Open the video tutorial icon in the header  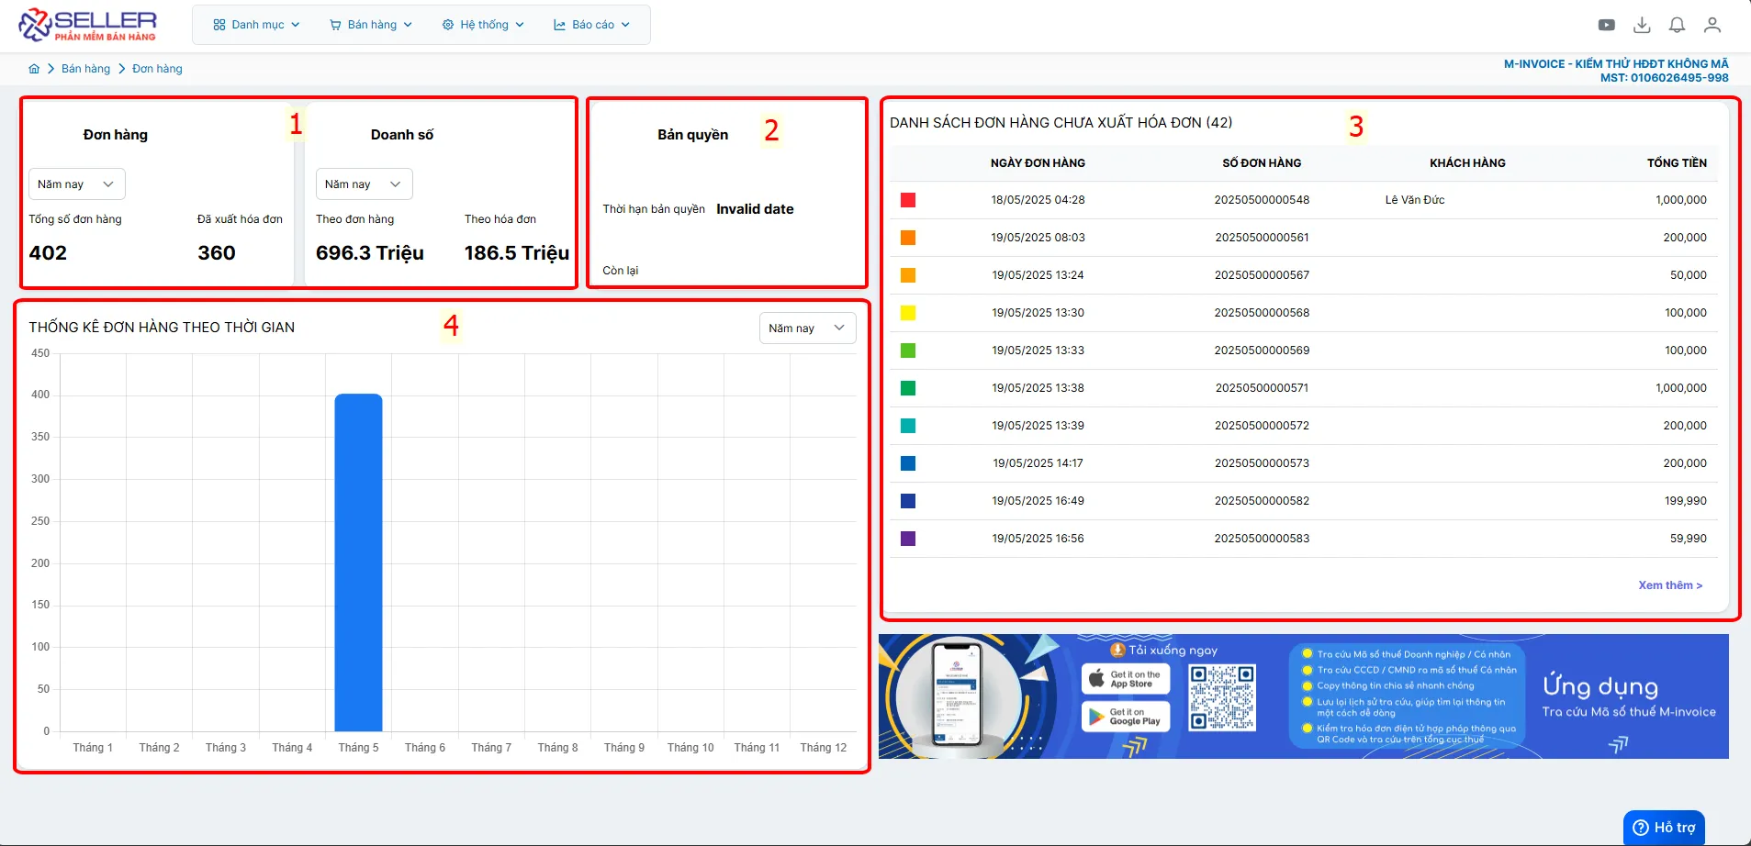1606,25
